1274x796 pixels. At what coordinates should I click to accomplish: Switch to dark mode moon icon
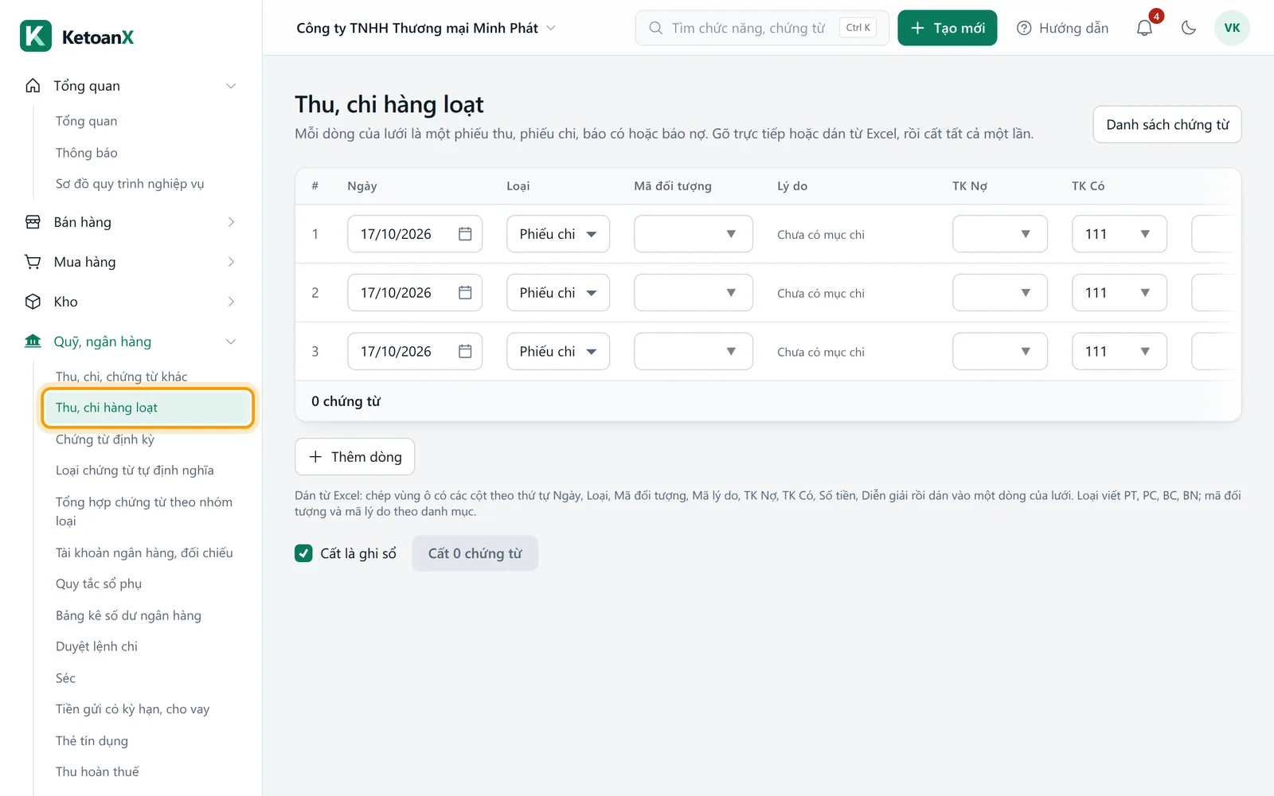[x=1189, y=28]
